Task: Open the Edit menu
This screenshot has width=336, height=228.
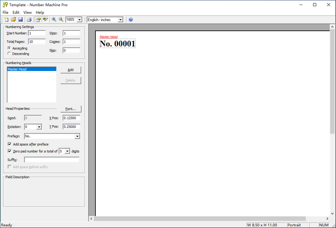Action: click(16, 12)
